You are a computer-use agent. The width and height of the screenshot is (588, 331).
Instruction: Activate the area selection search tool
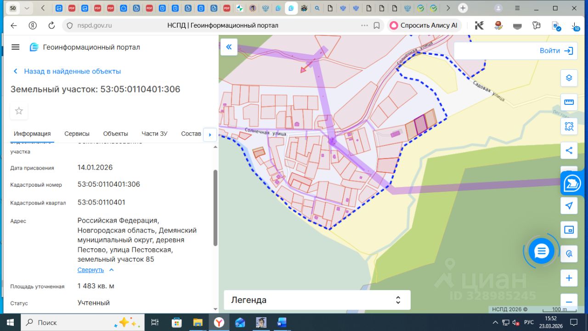pyautogui.click(x=569, y=126)
